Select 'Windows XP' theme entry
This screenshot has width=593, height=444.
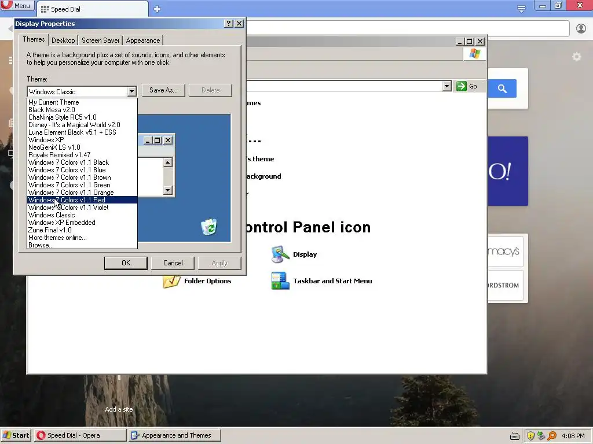click(82, 140)
